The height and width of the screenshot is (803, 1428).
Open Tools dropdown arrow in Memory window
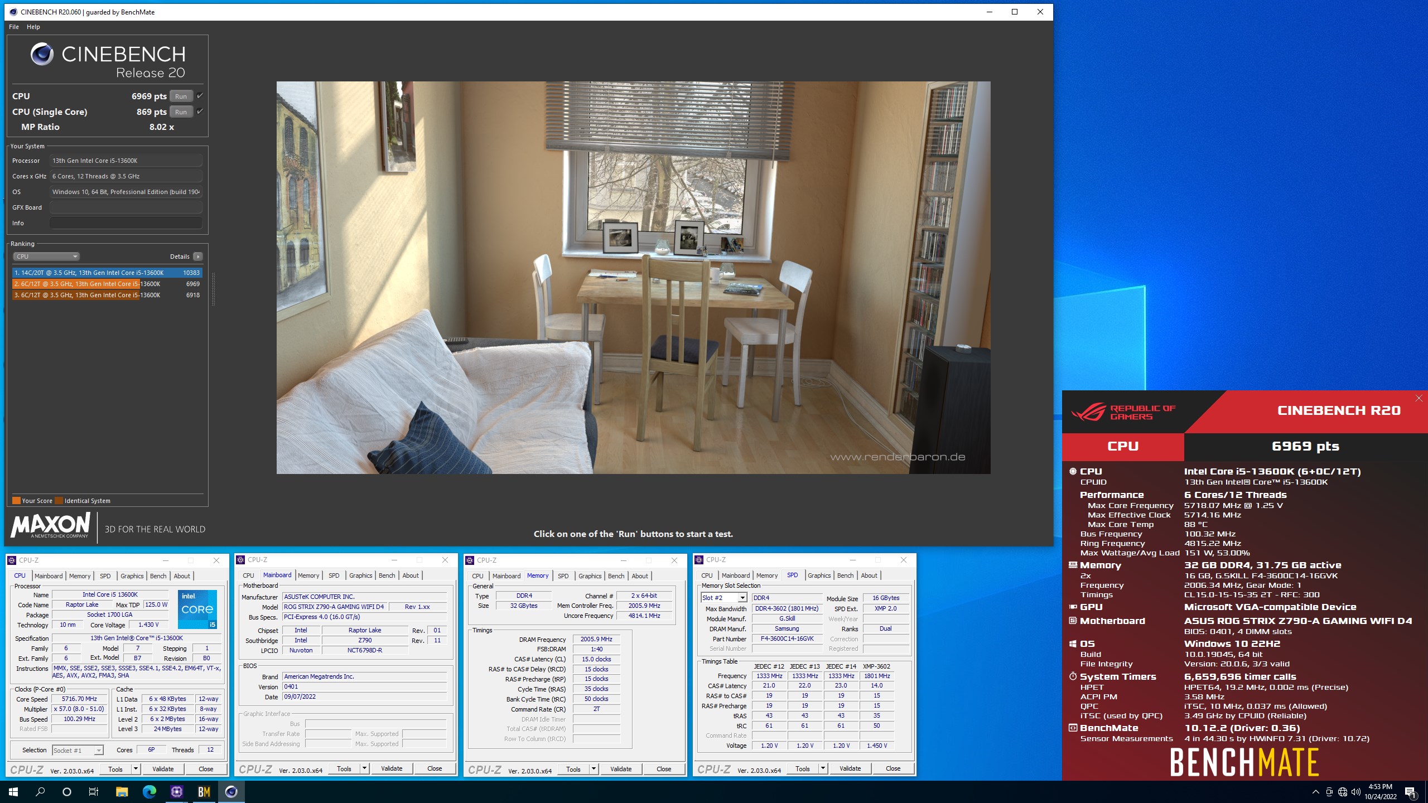coord(594,769)
